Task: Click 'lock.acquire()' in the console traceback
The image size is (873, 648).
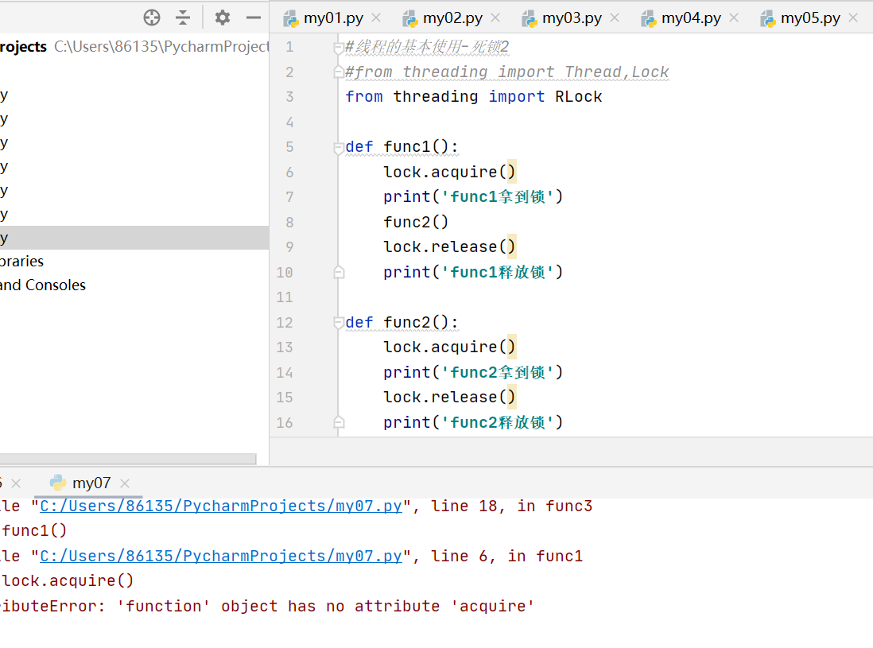Action: pyautogui.click(x=68, y=580)
